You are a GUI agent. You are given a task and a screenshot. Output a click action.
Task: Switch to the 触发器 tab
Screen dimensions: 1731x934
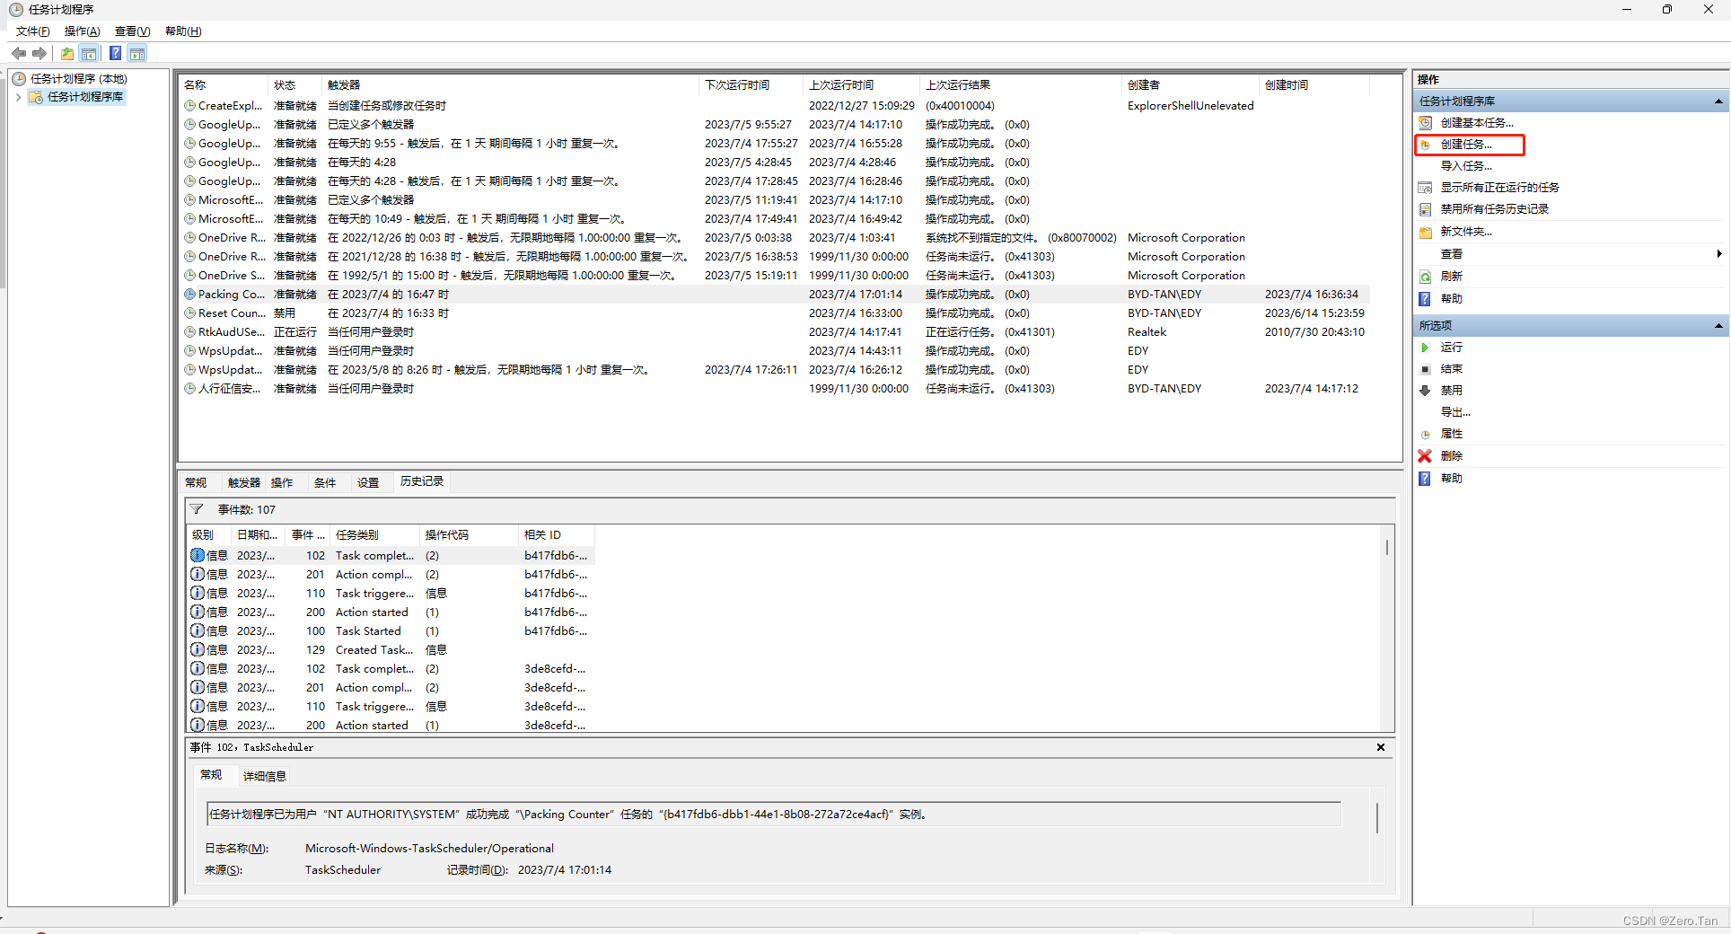(243, 483)
